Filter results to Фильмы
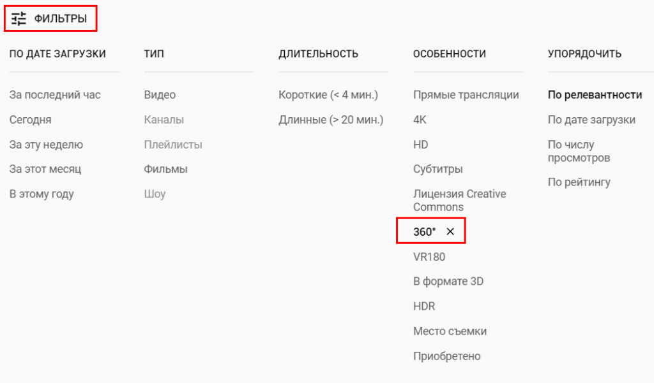Image resolution: width=654 pixels, height=383 pixels. 165,170
